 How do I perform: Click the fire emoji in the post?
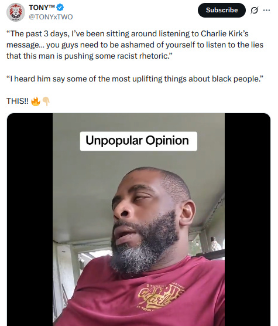pos(36,101)
